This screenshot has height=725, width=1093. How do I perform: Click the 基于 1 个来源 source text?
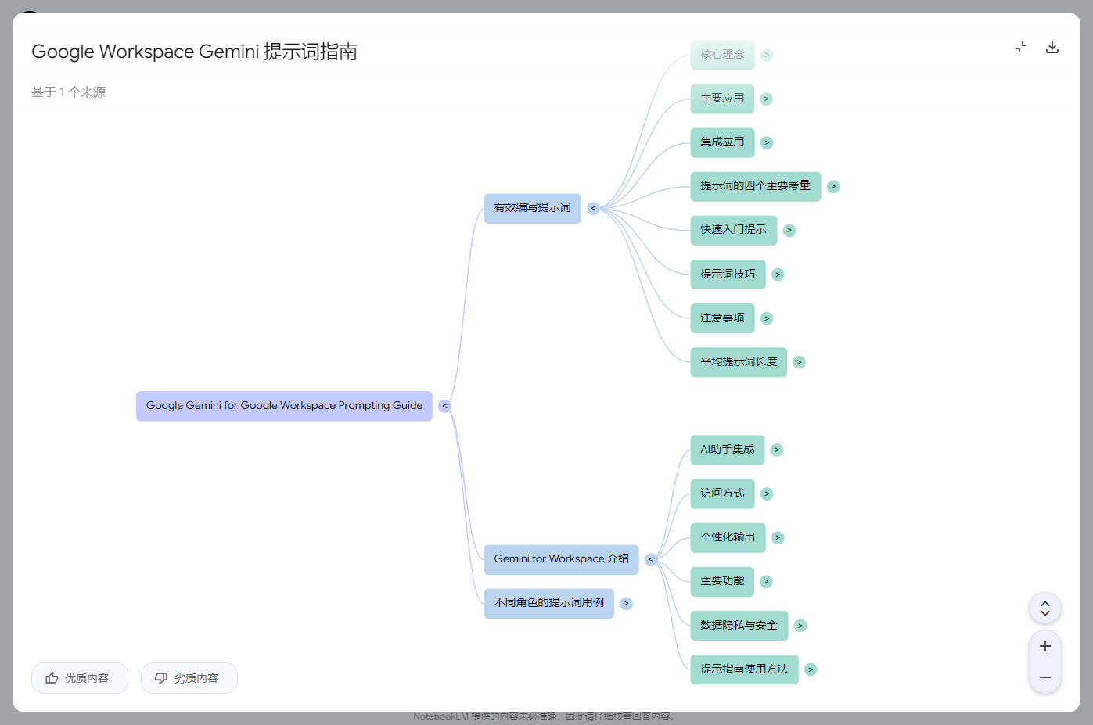68,92
